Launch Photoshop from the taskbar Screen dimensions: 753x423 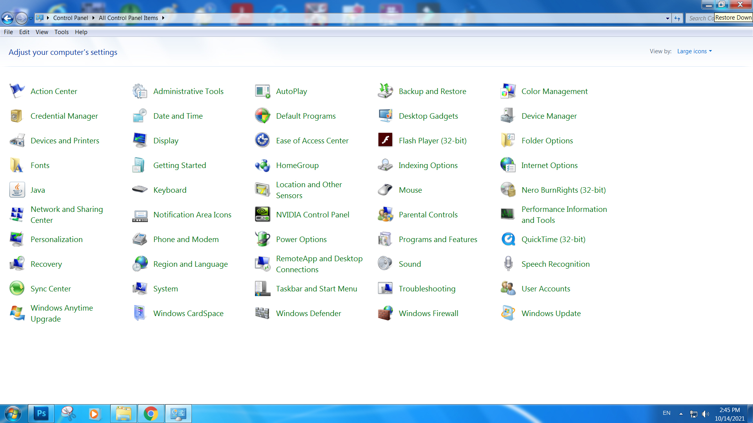click(41, 414)
